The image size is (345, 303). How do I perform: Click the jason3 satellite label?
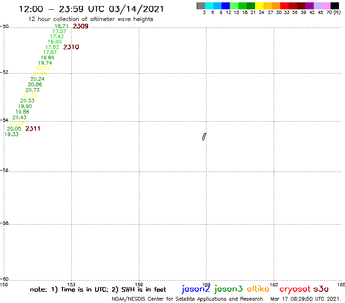point(228,289)
